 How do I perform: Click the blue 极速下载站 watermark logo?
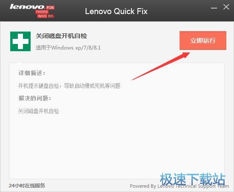[x=193, y=179]
